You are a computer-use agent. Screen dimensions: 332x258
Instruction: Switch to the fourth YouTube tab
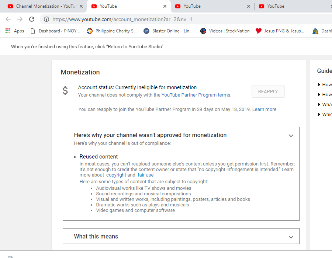click(x=293, y=6)
